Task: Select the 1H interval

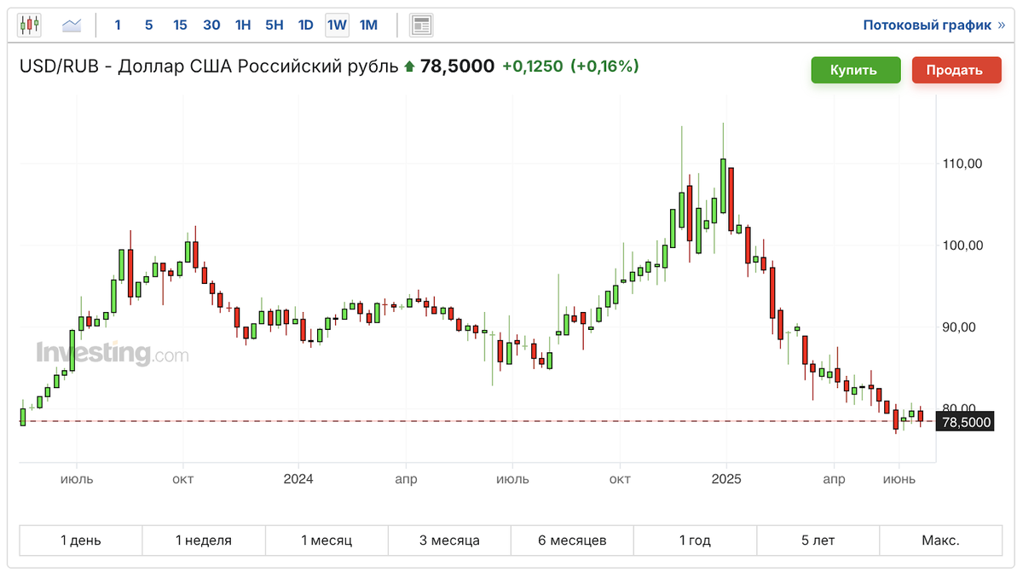Action: coord(243,26)
